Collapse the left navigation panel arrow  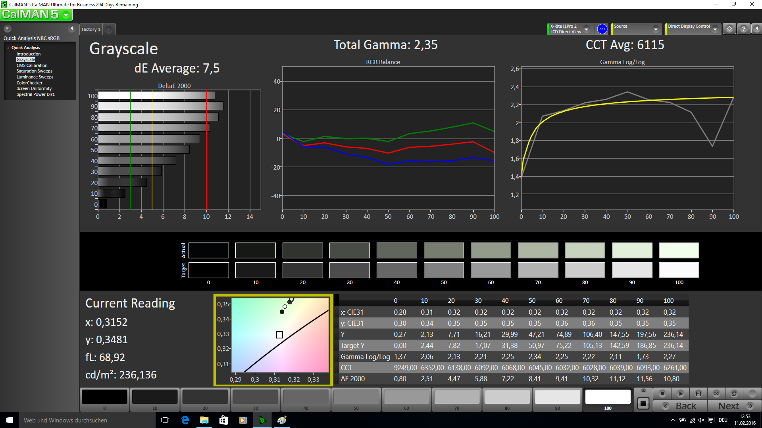(x=72, y=29)
